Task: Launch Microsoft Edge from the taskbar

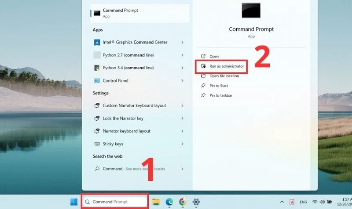Action: pyautogui.click(x=169, y=202)
